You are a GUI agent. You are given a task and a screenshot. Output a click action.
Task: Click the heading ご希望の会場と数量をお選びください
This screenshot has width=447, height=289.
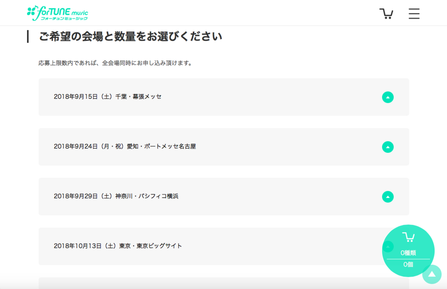coord(130,37)
